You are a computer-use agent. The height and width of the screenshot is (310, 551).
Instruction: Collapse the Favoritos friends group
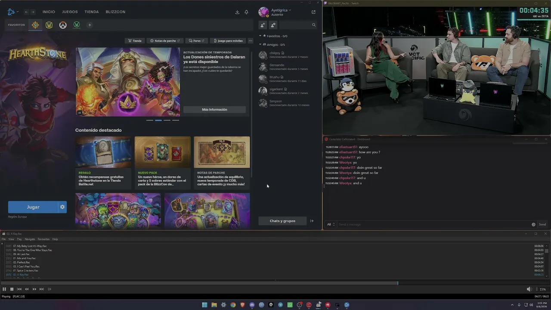tap(260, 36)
